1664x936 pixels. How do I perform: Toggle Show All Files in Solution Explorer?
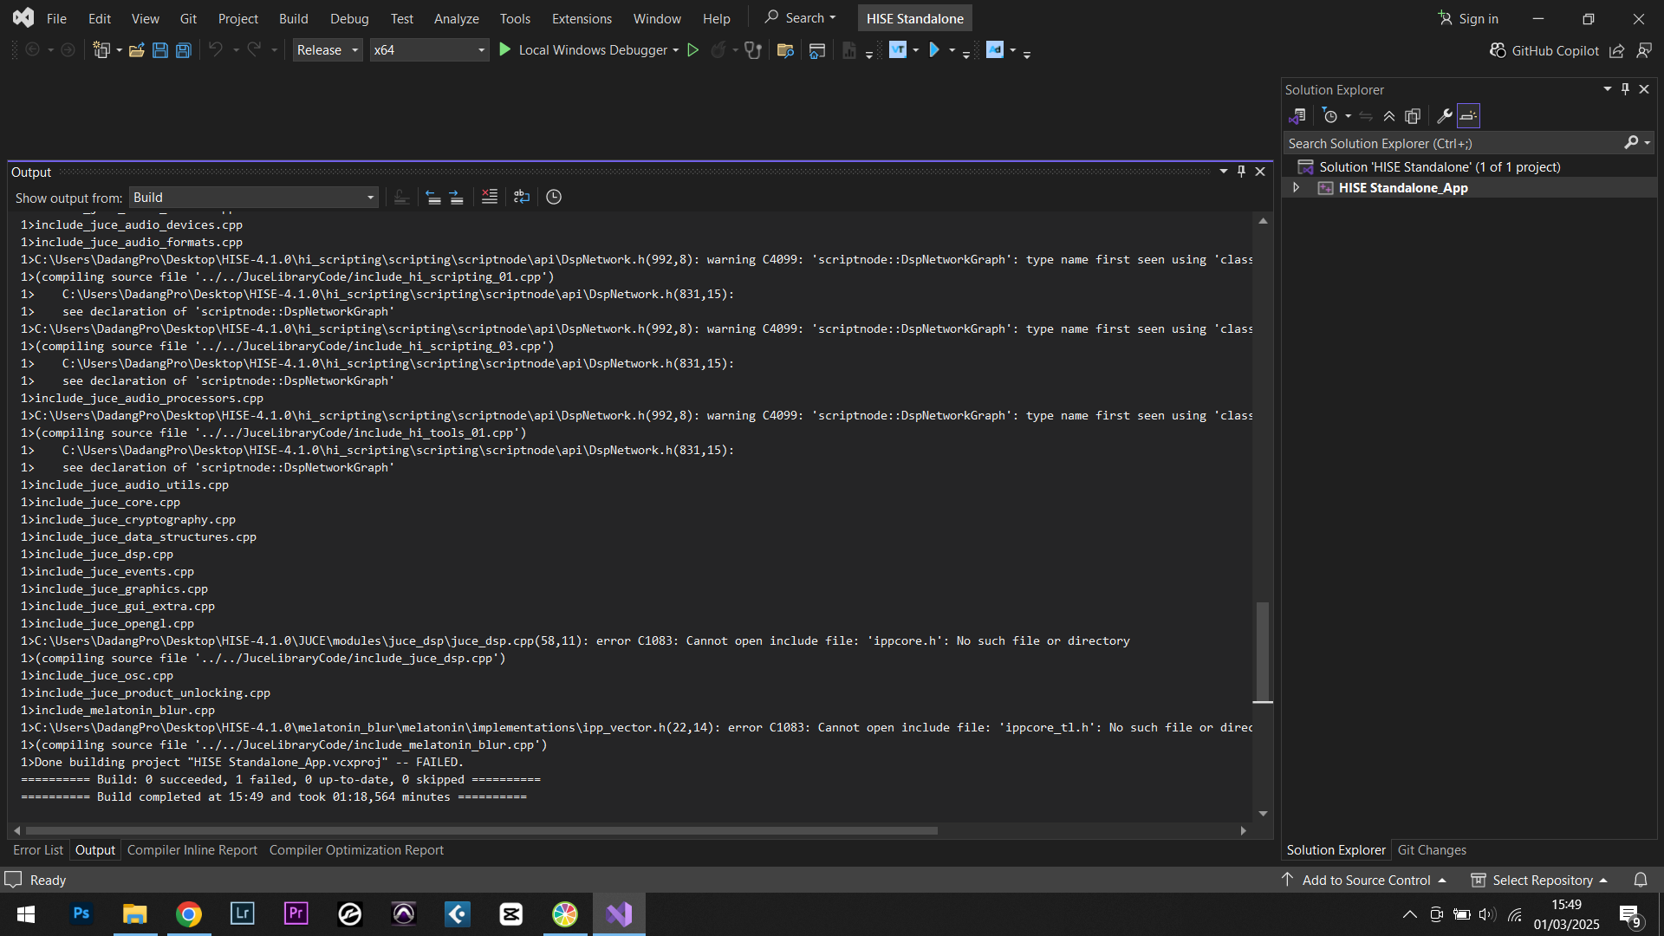click(x=1413, y=116)
